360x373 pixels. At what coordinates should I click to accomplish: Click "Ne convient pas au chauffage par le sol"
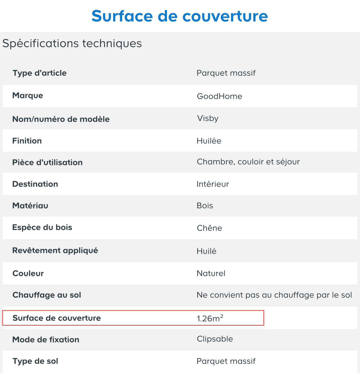[274, 295]
